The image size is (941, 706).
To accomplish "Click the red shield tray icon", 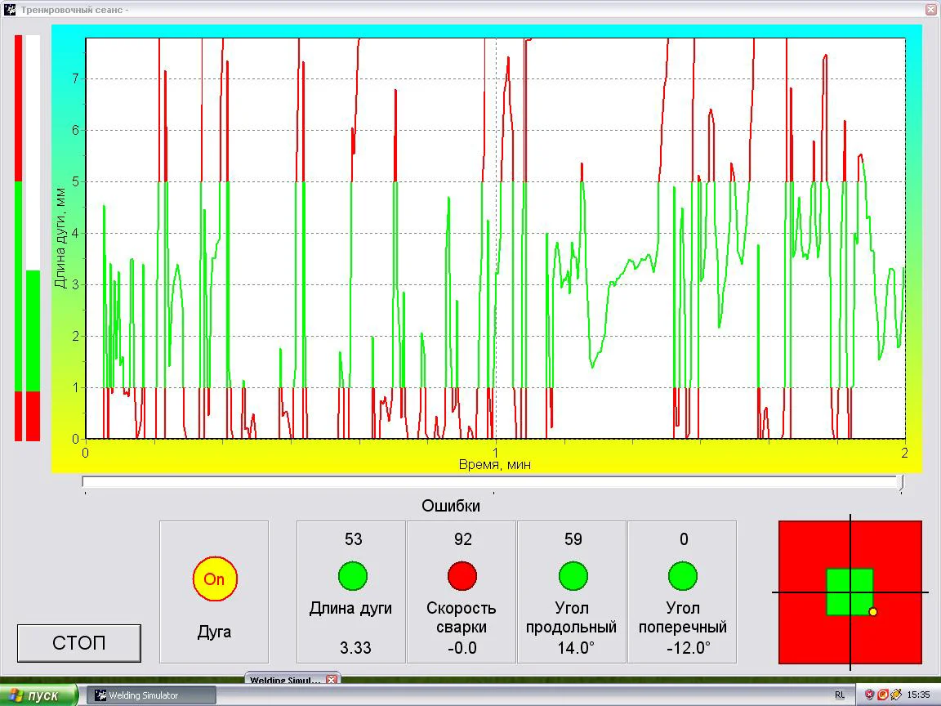I will [871, 695].
